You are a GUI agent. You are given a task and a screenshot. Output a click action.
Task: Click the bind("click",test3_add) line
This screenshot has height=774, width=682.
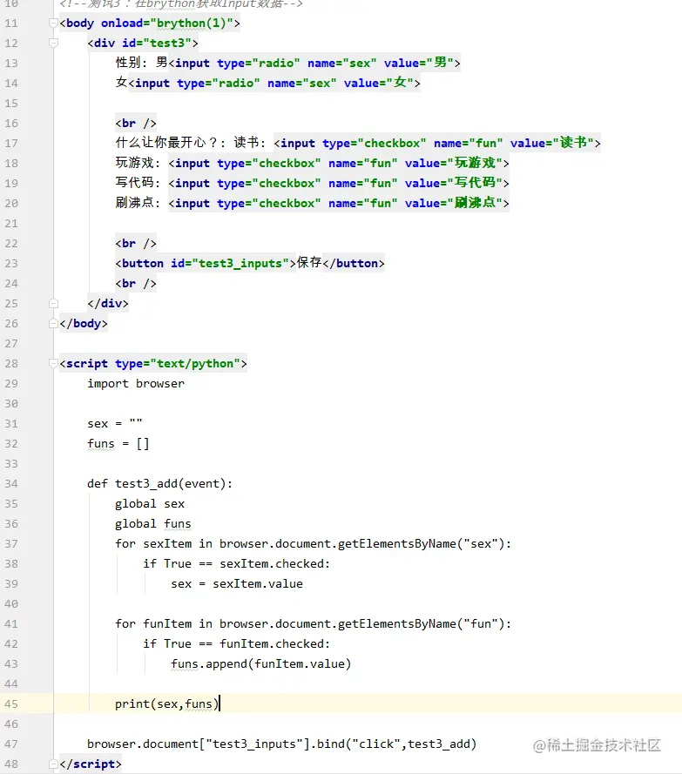click(281, 744)
